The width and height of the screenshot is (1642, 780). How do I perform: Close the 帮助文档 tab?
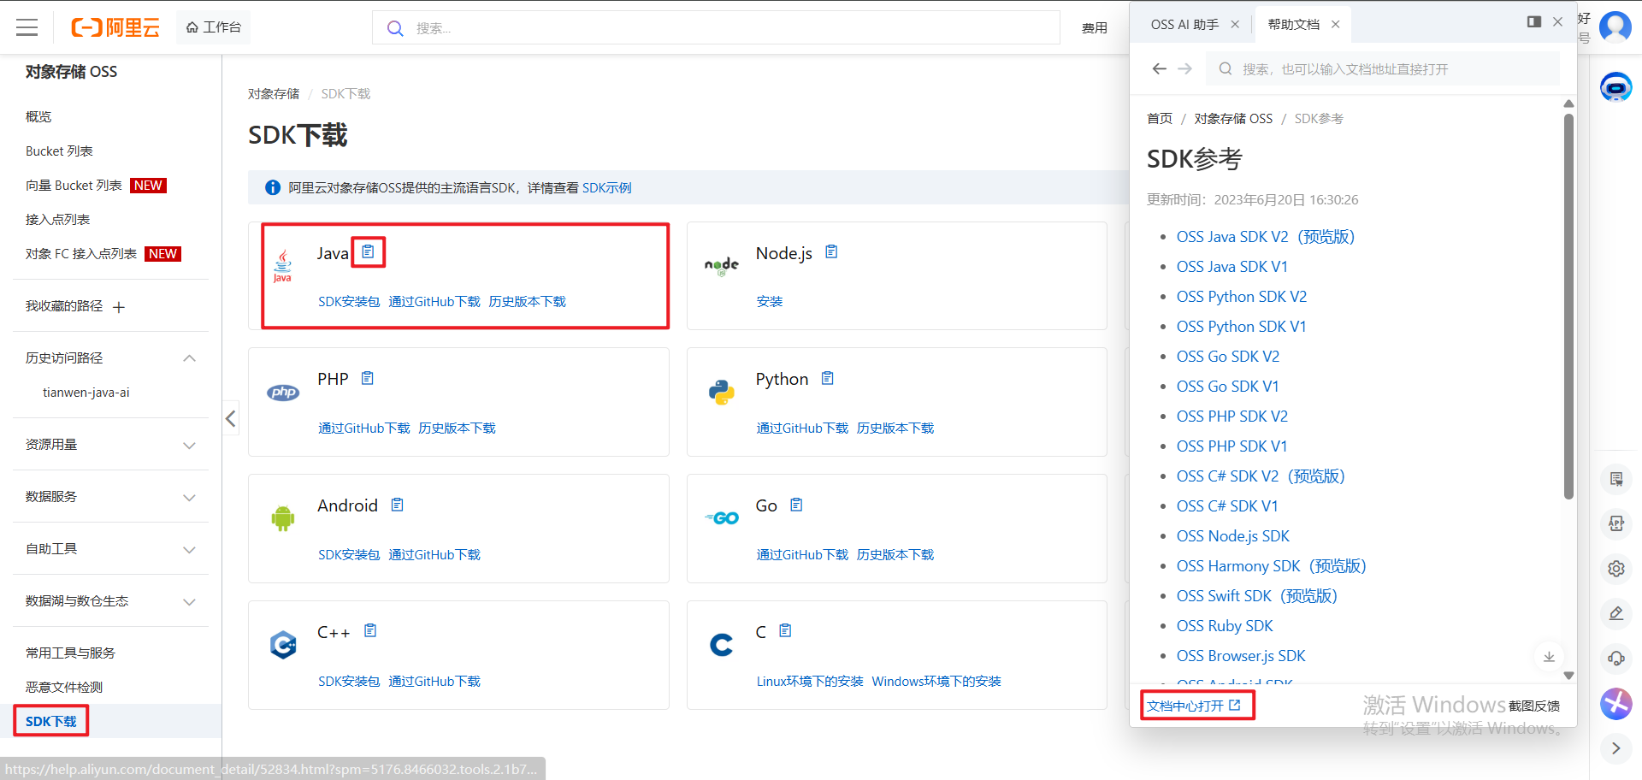click(1335, 24)
